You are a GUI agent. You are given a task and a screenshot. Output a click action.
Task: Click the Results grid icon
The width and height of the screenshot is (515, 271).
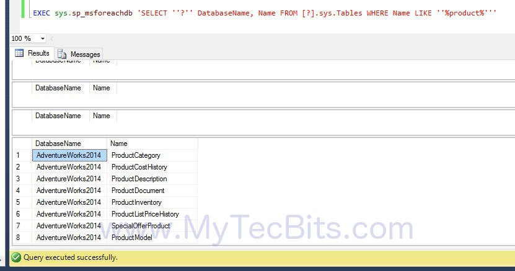pyautogui.click(x=19, y=53)
